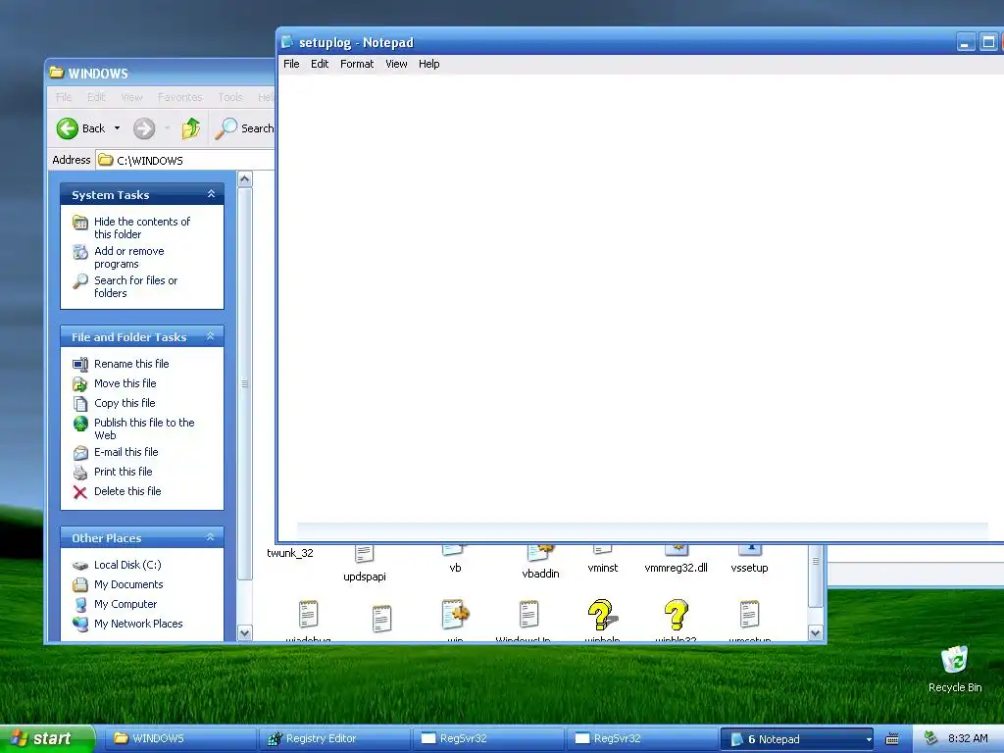Click the file list scroll down arrow
The image size is (1004, 753).
pyautogui.click(x=815, y=633)
